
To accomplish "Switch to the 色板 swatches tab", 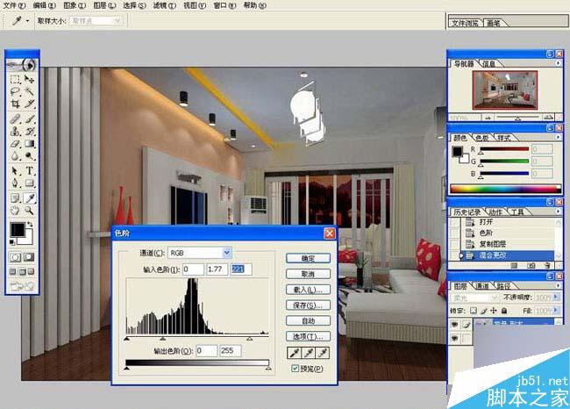I will coord(482,138).
